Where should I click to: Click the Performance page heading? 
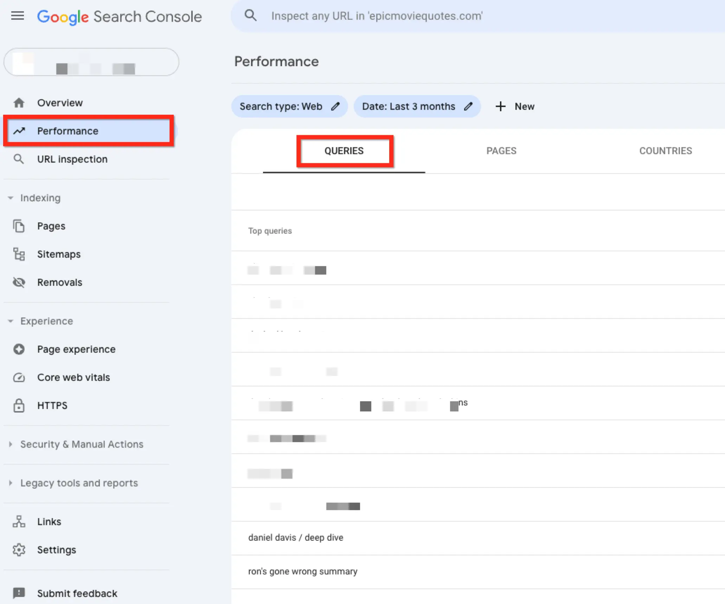pyautogui.click(x=276, y=62)
